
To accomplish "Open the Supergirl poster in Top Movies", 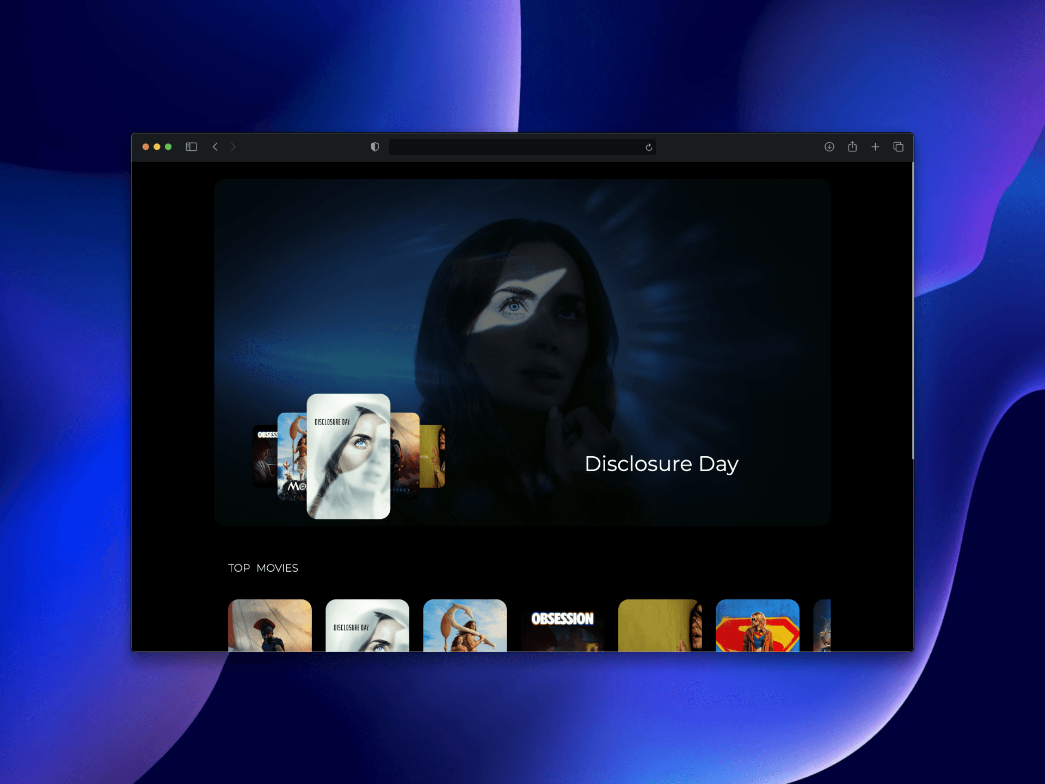I will click(758, 626).
